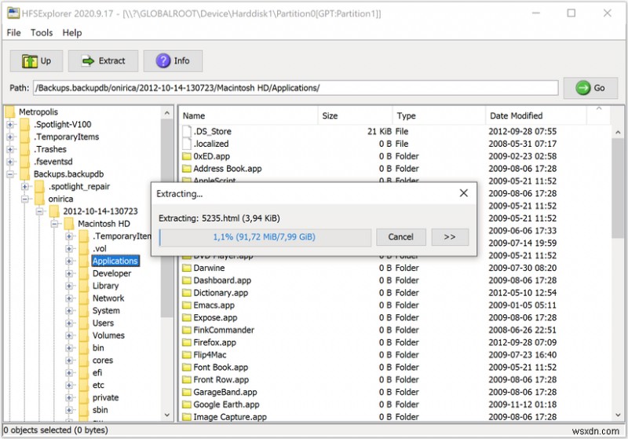This screenshot has width=628, height=439.
Task: Expand the .spotlight_repair tree node
Action: pyautogui.click(x=25, y=187)
